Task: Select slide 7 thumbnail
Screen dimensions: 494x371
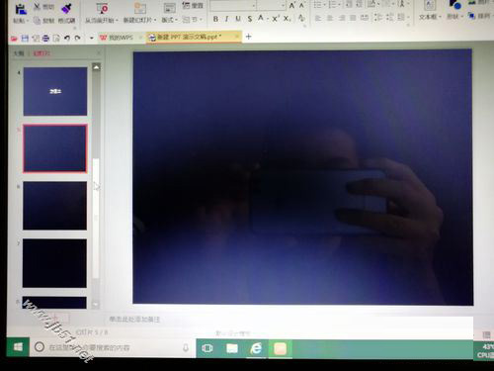Action: point(54,263)
